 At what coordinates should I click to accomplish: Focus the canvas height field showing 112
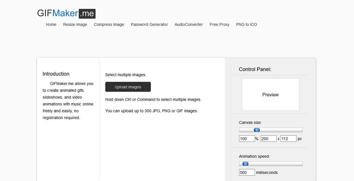[x=288, y=139]
